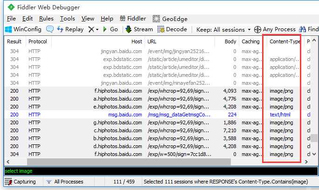Click the Any Process crosshair icon
The image size is (319, 190).
click(257, 29)
